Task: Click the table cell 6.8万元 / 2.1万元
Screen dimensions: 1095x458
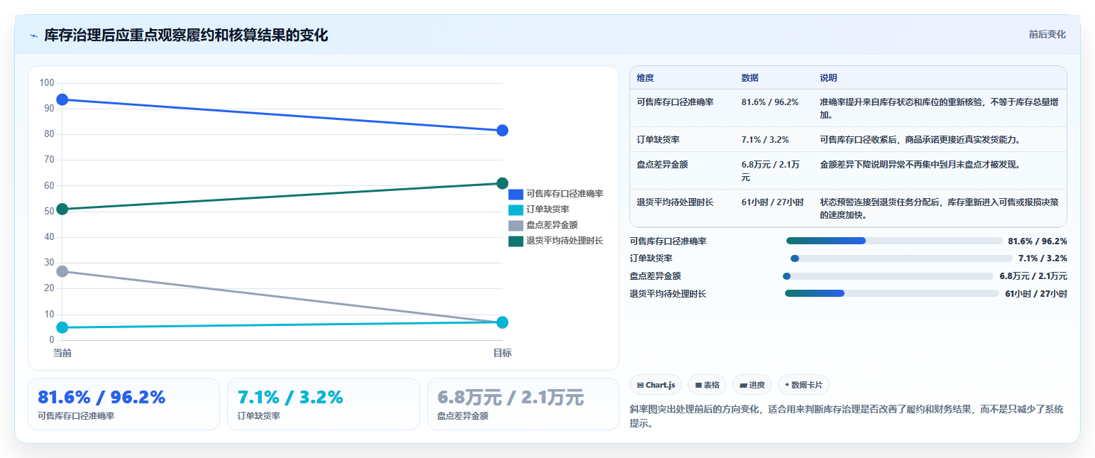Action: click(x=771, y=170)
